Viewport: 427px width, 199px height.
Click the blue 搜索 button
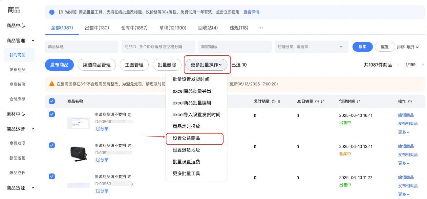tap(362, 47)
